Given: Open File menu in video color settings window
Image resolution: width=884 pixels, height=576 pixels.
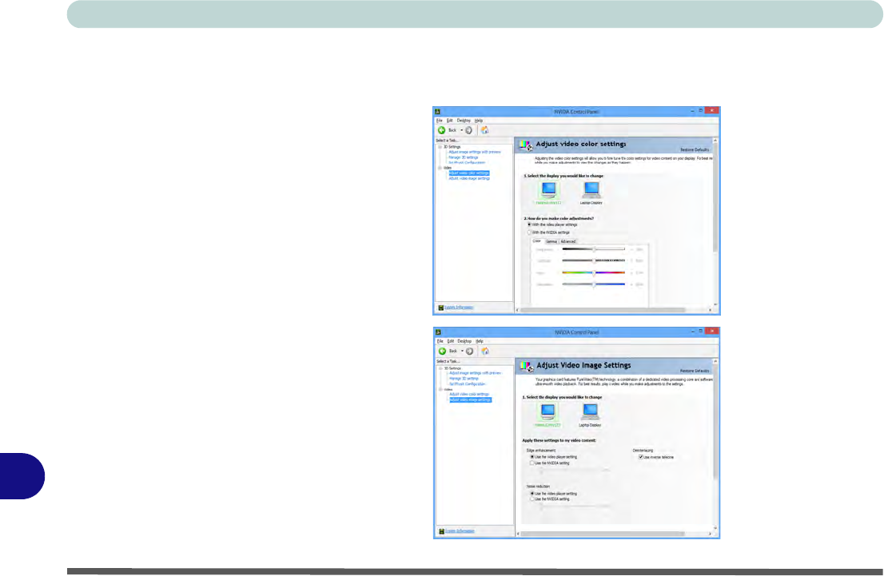Looking at the screenshot, I should pyautogui.click(x=439, y=121).
